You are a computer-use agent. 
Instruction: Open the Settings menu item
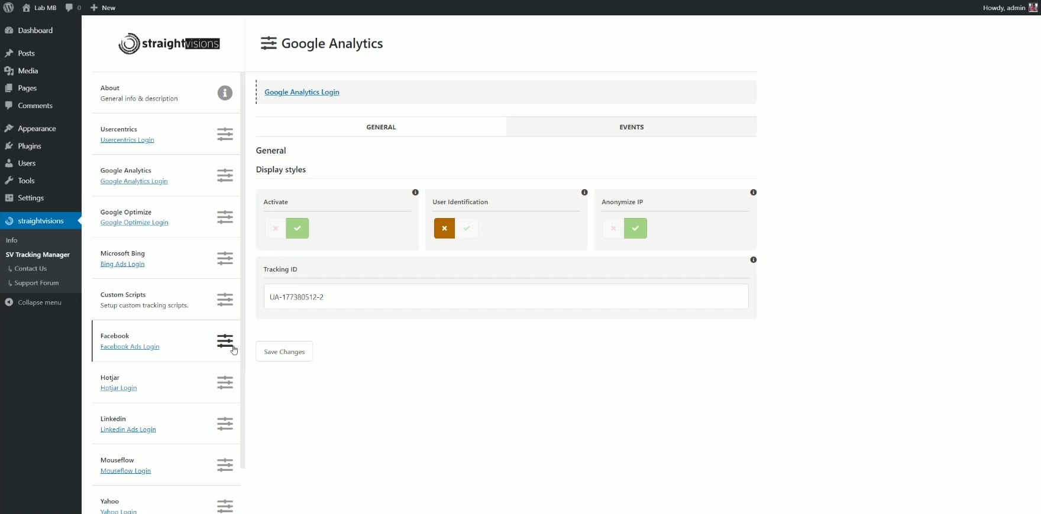[x=41, y=198]
